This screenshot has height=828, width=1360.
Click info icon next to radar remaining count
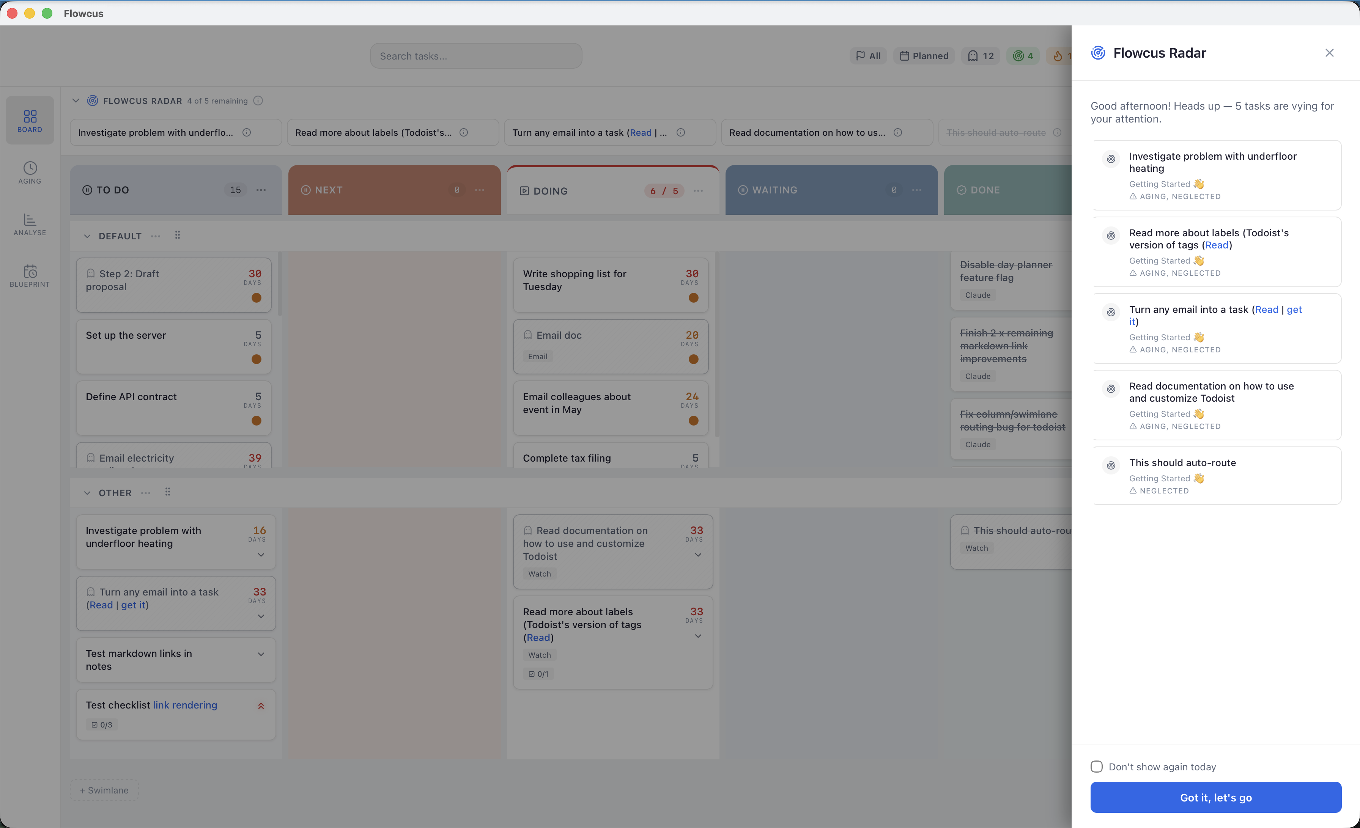[258, 101]
